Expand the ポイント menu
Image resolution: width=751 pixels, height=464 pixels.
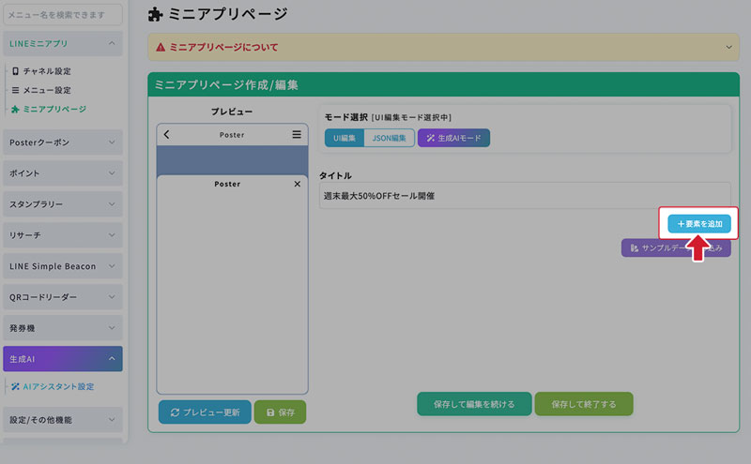(63, 173)
